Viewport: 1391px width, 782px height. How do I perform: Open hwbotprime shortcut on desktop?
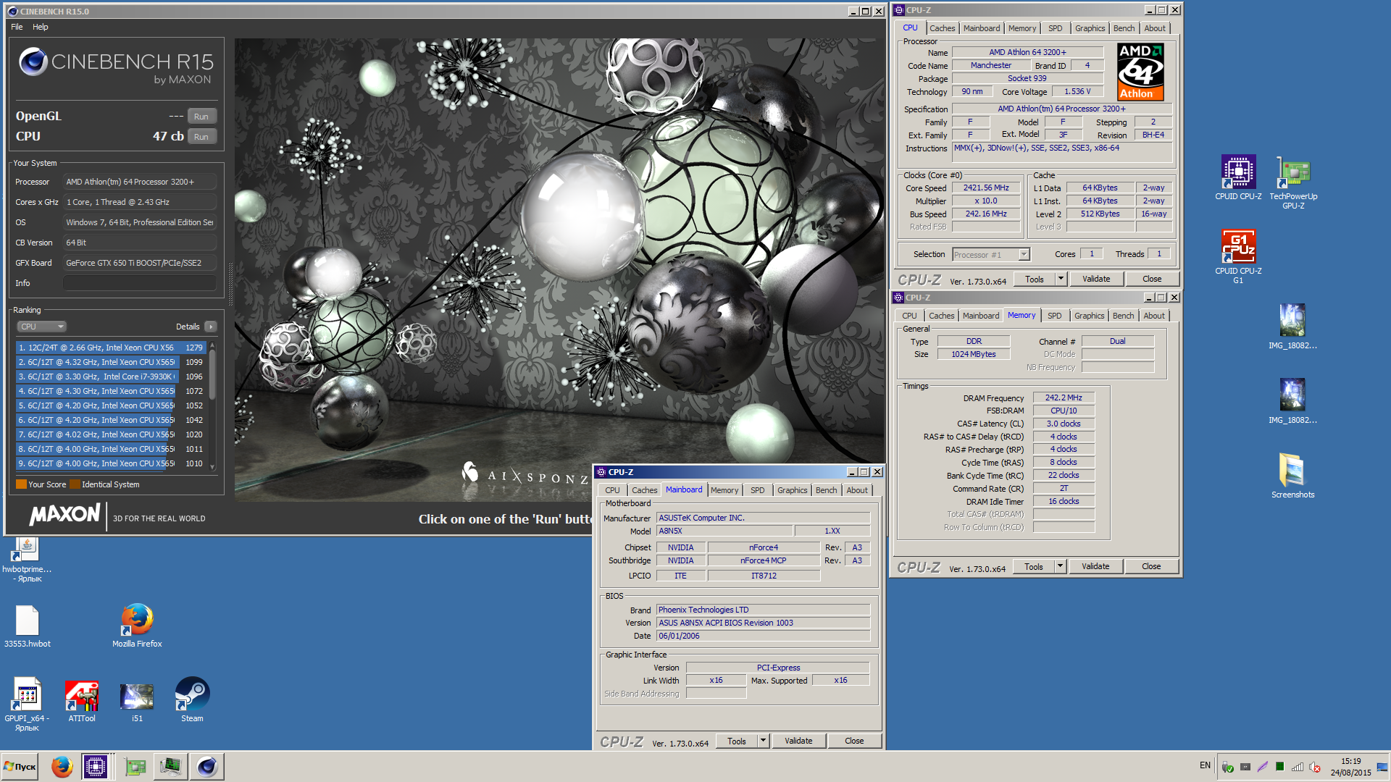pos(27,560)
